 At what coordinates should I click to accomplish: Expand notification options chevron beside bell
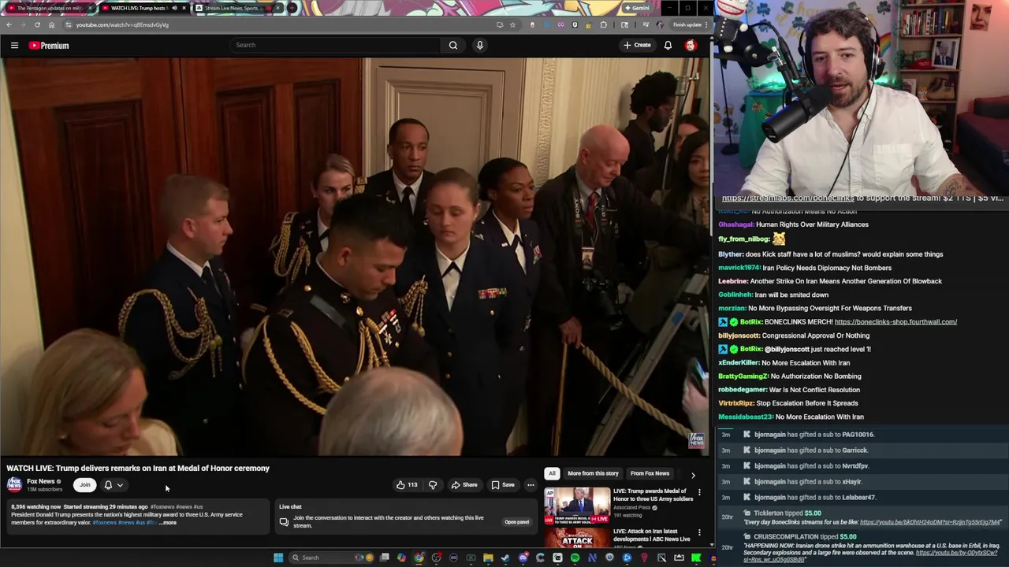(120, 485)
